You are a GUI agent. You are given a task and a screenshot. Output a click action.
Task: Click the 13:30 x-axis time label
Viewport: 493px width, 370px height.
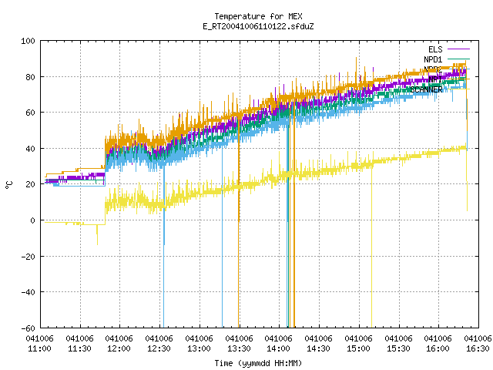tap(239, 348)
